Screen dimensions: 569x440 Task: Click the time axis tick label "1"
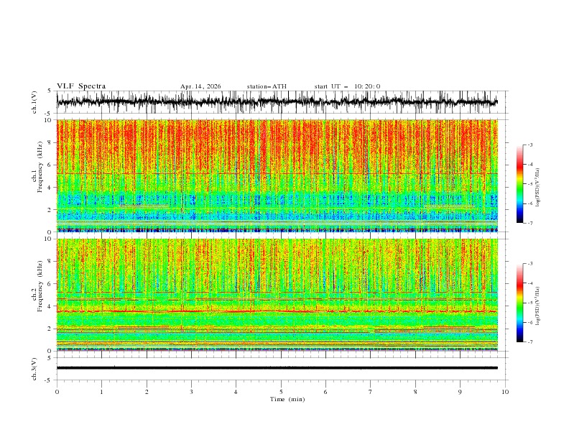tap(101, 392)
